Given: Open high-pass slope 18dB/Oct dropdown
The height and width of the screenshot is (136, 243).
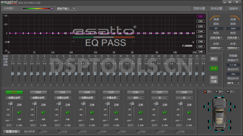Looking at the screenshot, I should (x=216, y=48).
